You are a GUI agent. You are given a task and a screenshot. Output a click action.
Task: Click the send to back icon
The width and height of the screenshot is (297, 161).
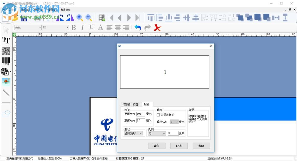coord(267,18)
